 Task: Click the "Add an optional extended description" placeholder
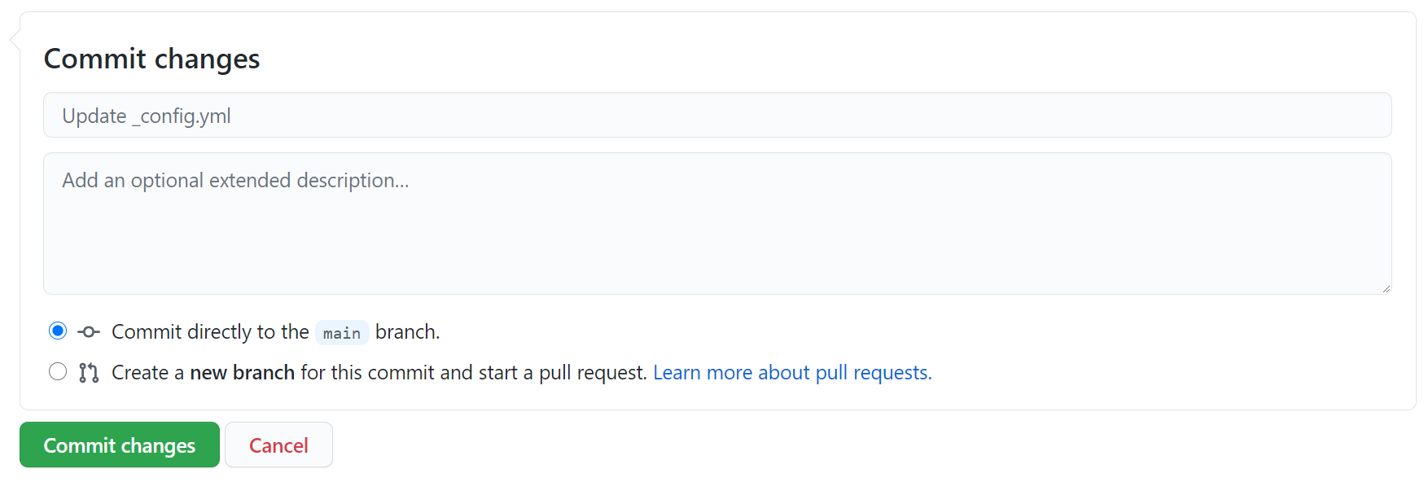coord(235,180)
